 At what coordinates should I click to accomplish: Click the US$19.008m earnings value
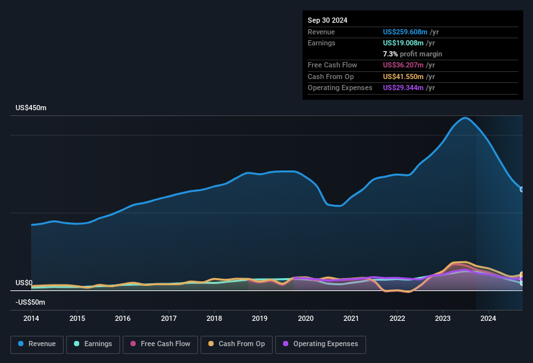pyautogui.click(x=403, y=43)
